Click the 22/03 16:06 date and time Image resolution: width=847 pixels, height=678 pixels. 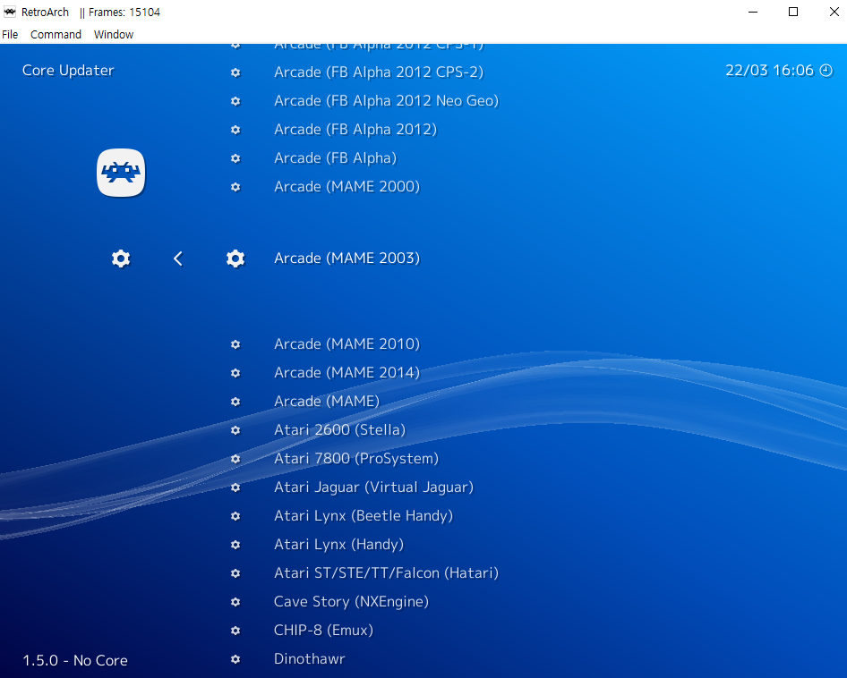[769, 71]
